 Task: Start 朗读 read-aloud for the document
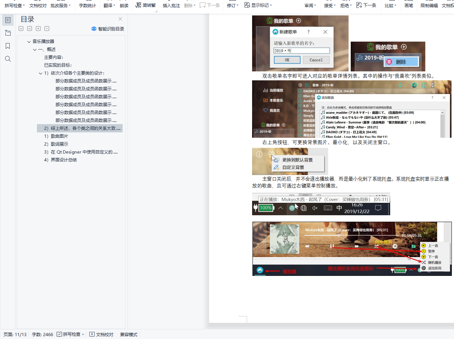(124, 5)
